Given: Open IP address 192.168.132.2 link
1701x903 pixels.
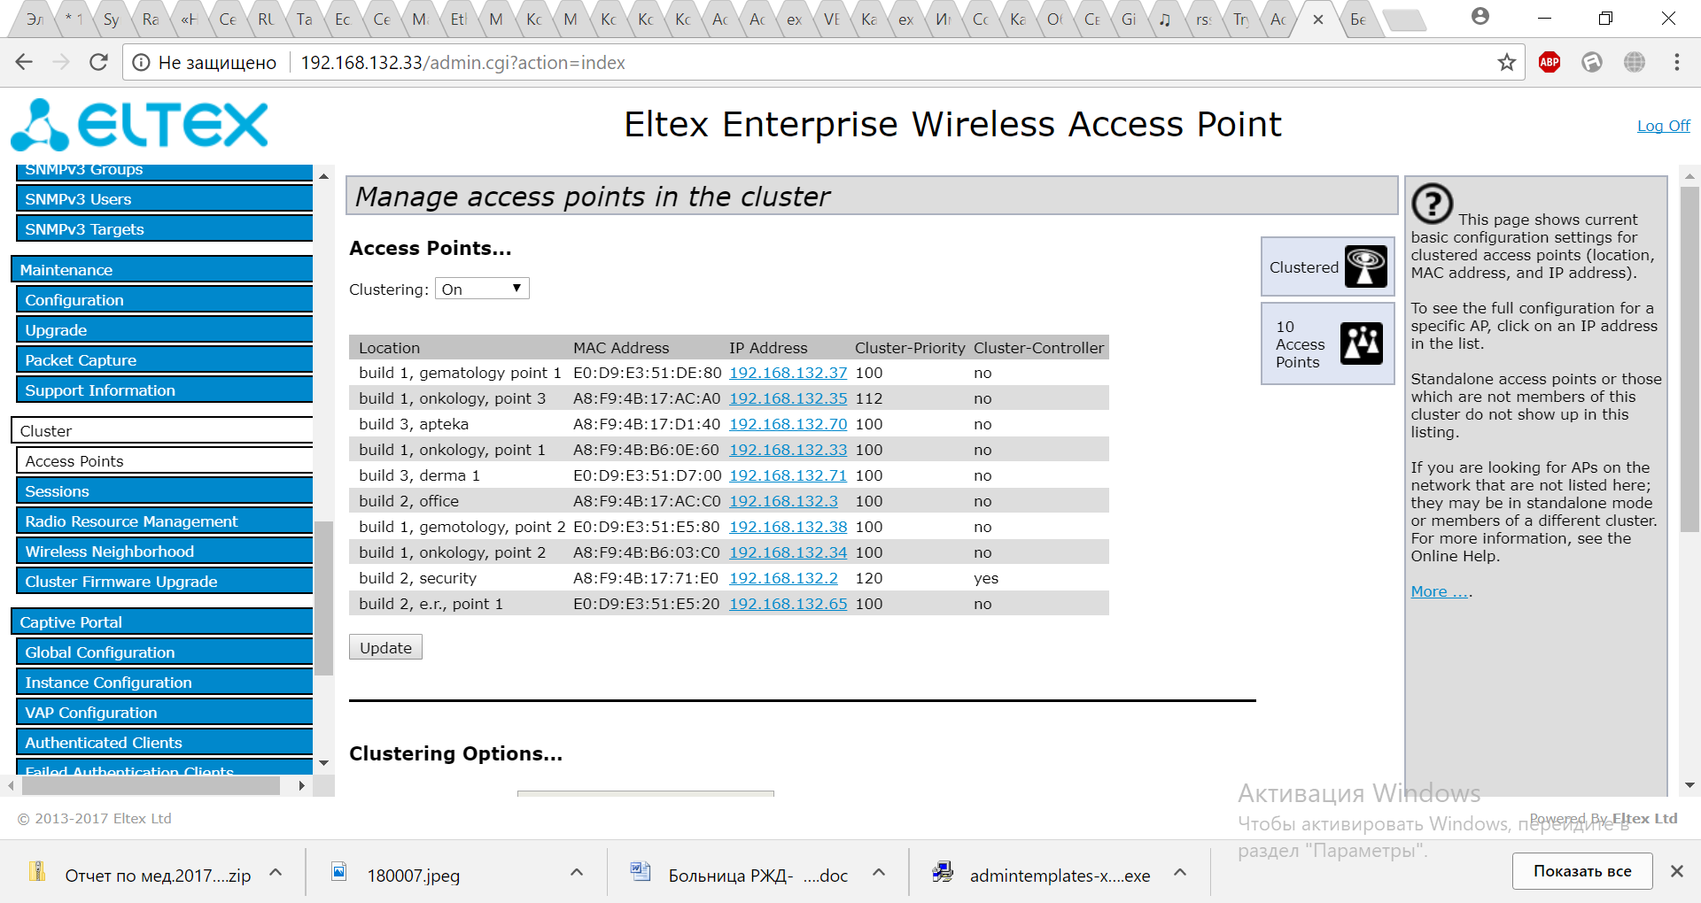Looking at the screenshot, I should [782, 578].
